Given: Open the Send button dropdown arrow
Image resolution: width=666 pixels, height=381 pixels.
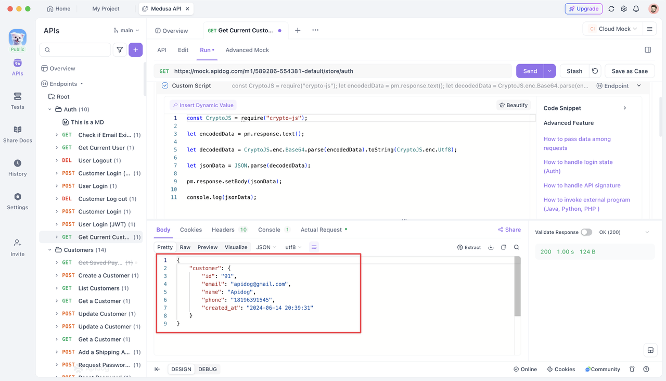Looking at the screenshot, I should 550,71.
